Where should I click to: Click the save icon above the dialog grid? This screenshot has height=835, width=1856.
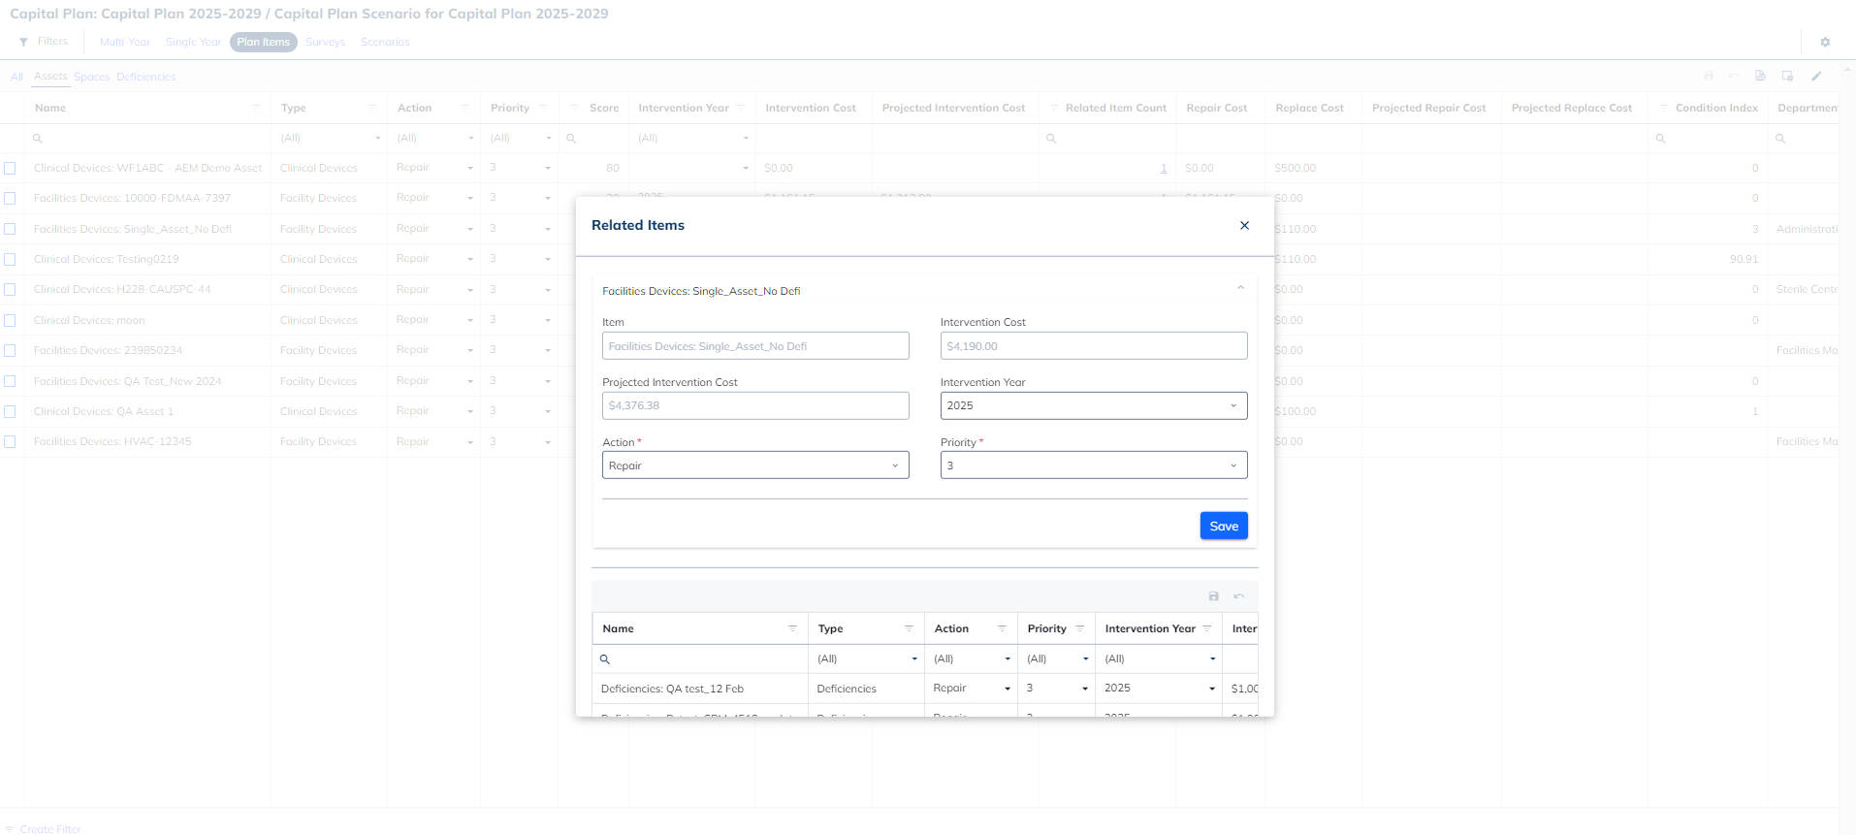pyautogui.click(x=1213, y=595)
